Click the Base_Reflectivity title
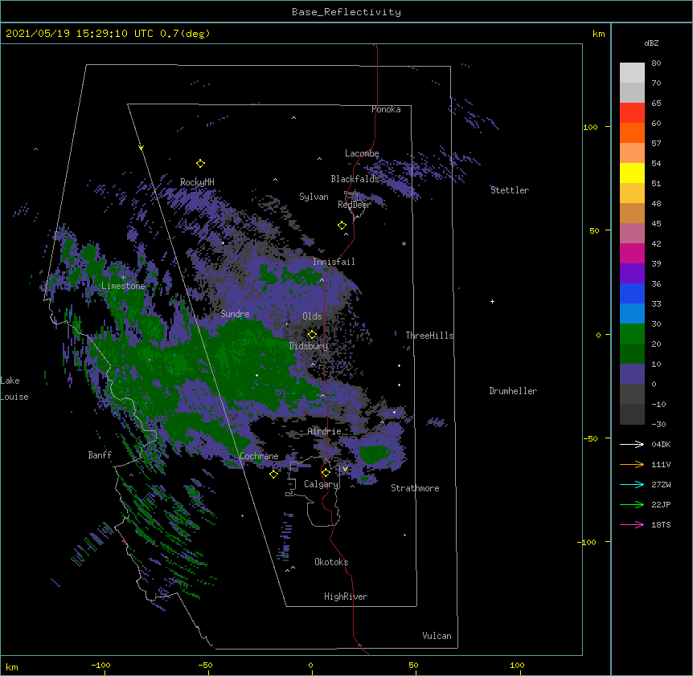This screenshot has width=693, height=676. (346, 12)
